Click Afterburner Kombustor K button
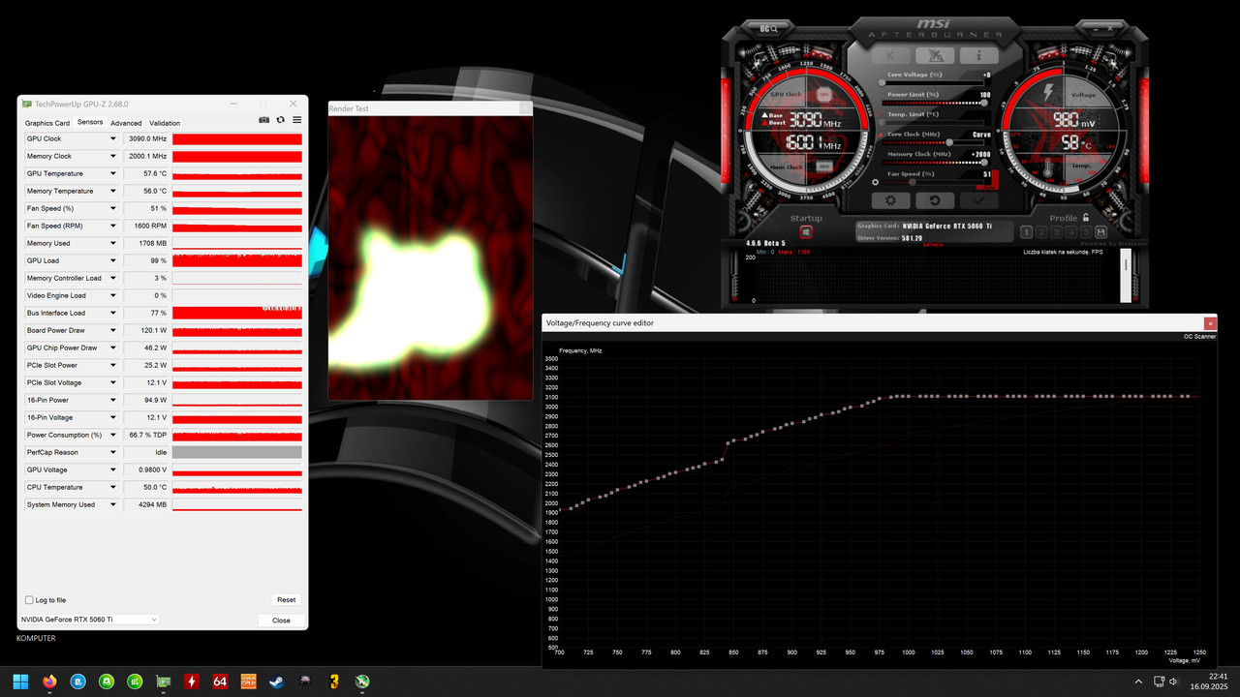Screen dimensions: 1240x697 coord(891,56)
